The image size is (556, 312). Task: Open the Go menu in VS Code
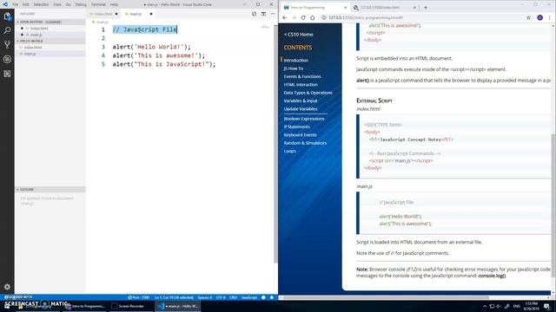[x=69, y=4]
